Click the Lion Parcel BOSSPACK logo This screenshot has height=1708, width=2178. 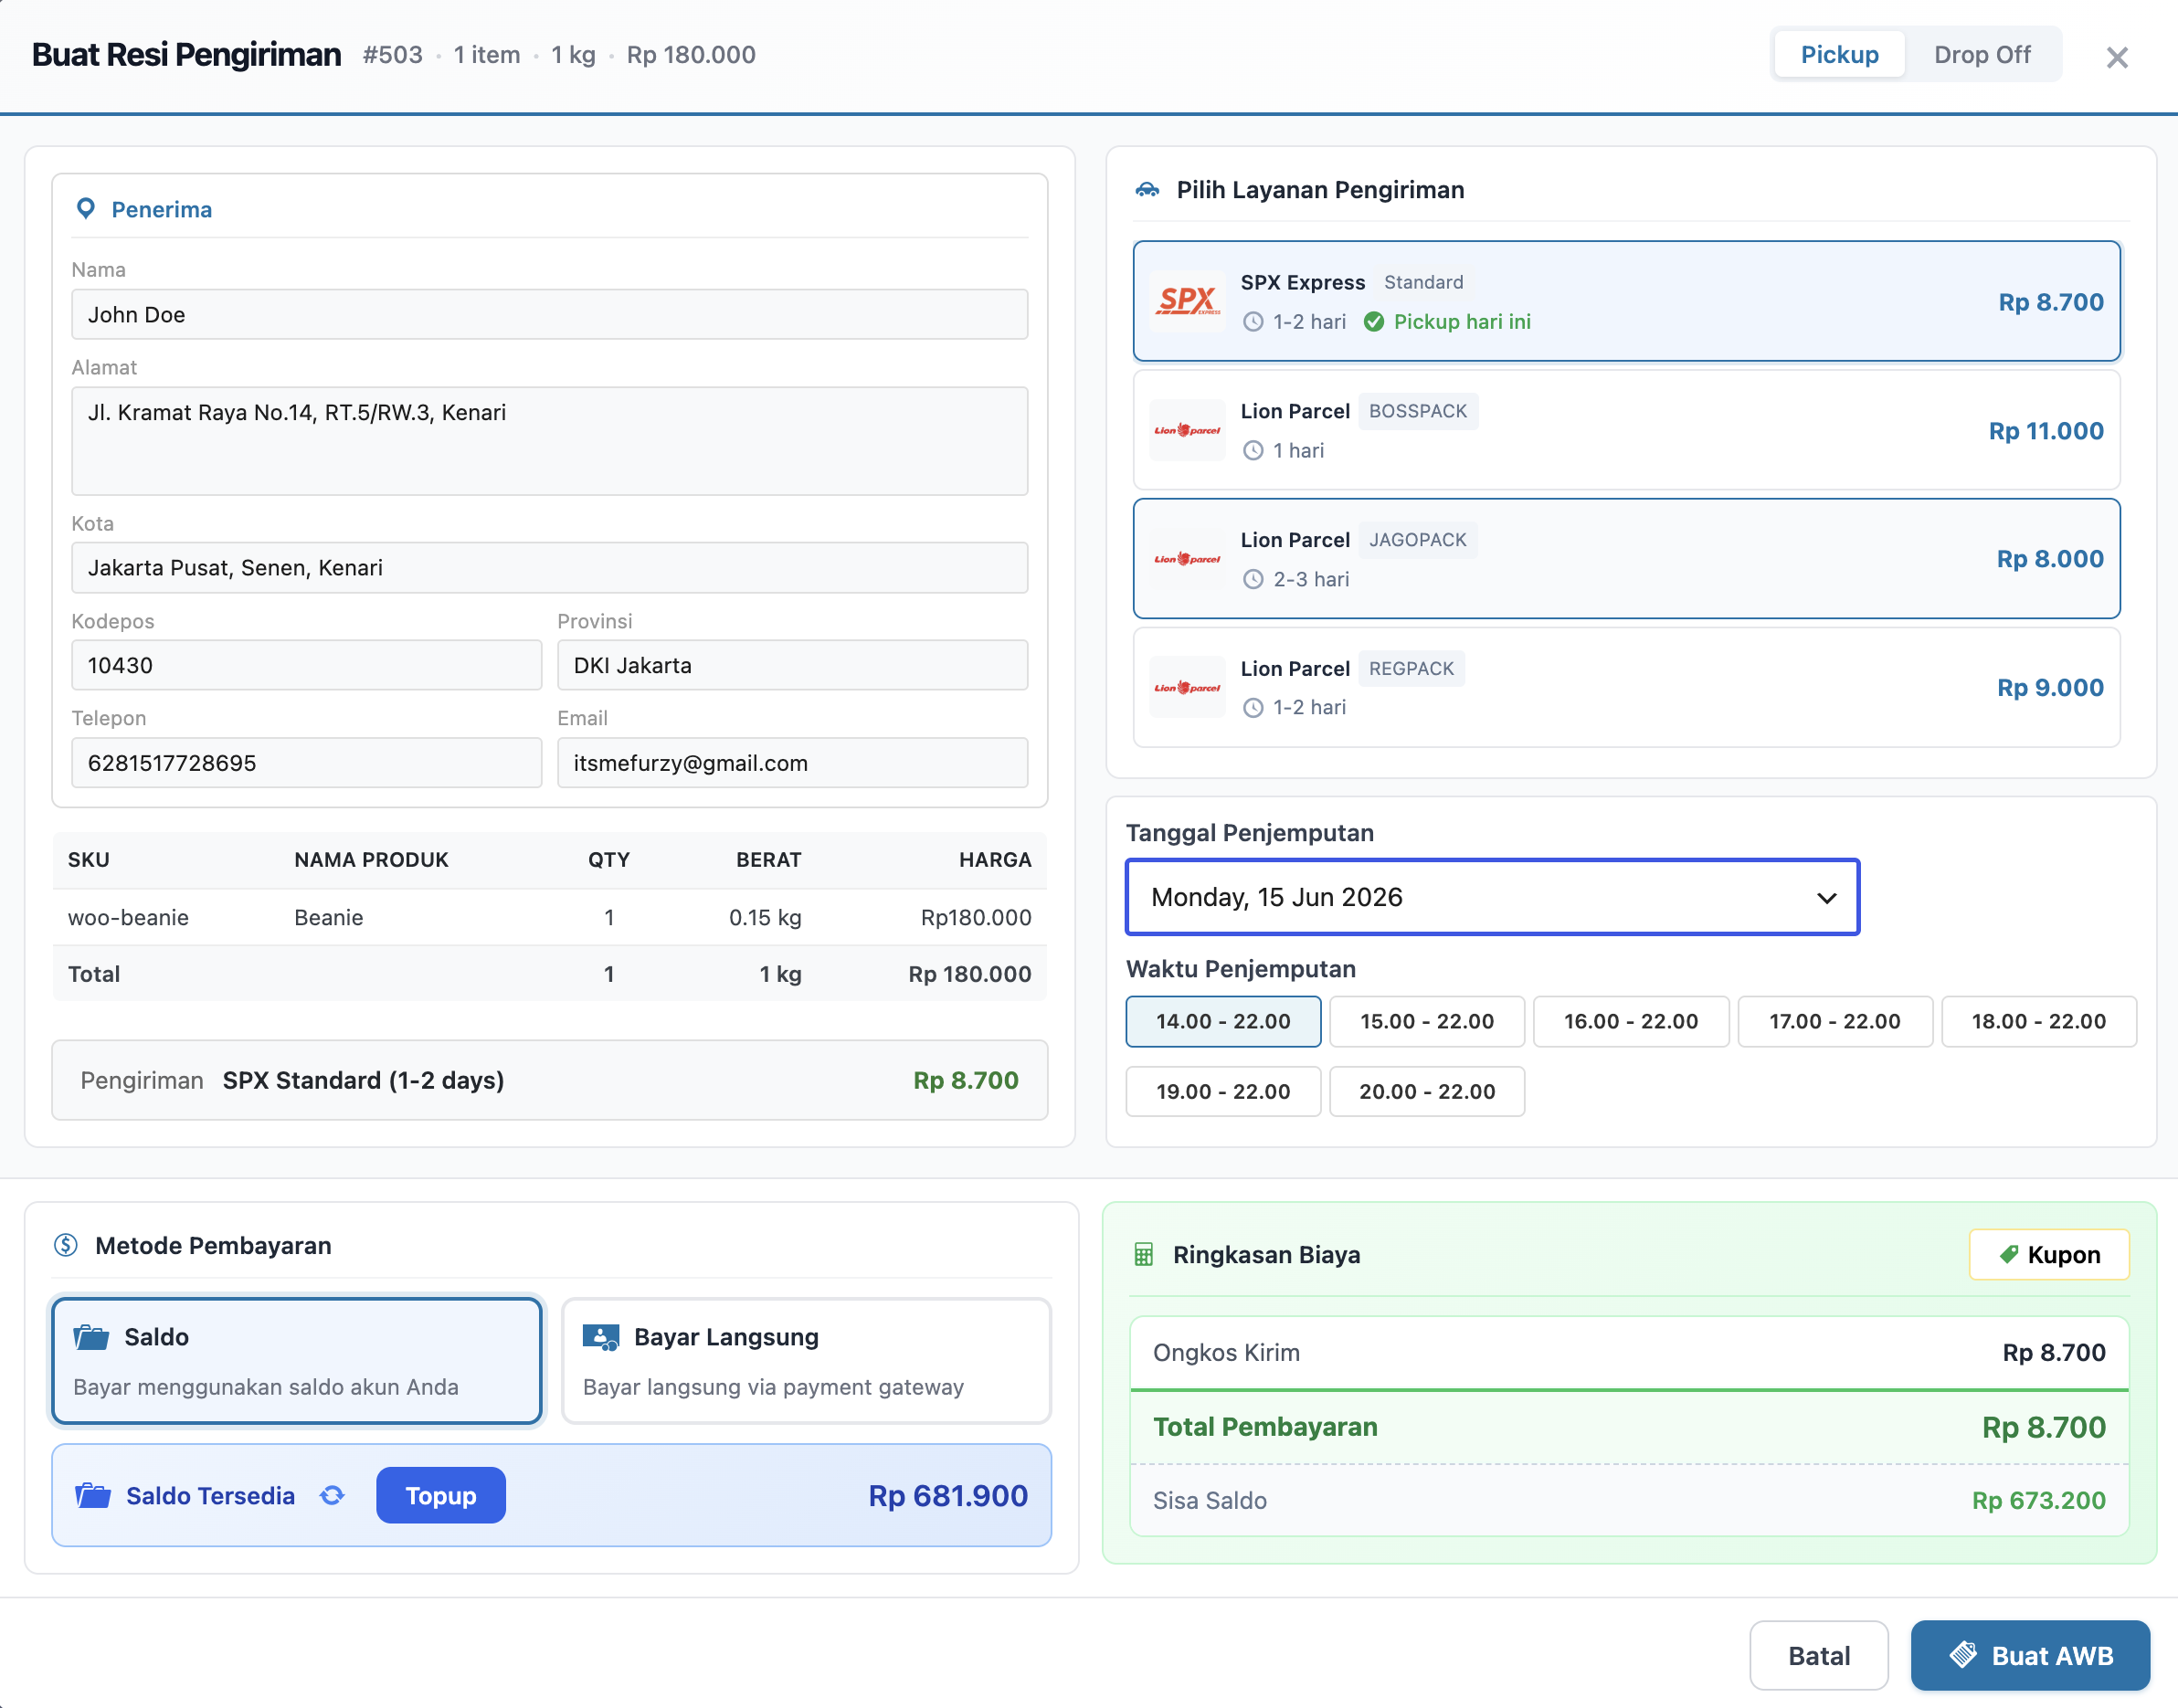pyautogui.click(x=1187, y=430)
